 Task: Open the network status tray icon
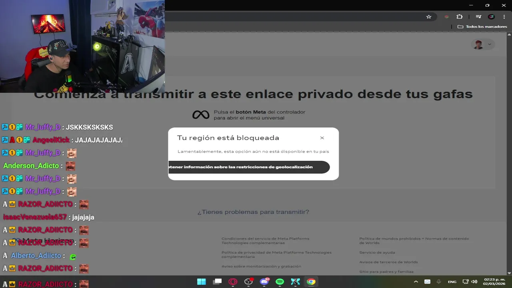[466, 282]
